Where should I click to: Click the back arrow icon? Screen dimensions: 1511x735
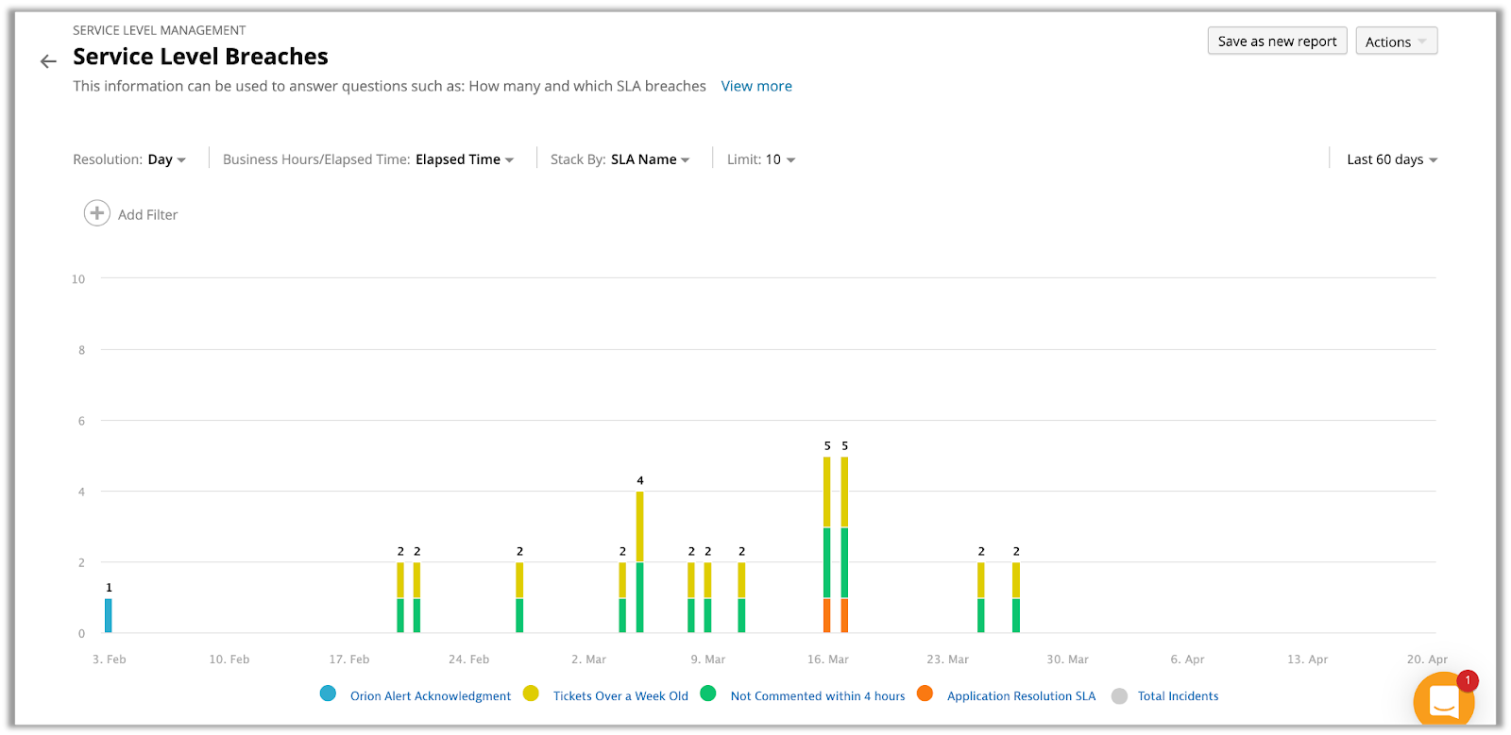(x=48, y=62)
